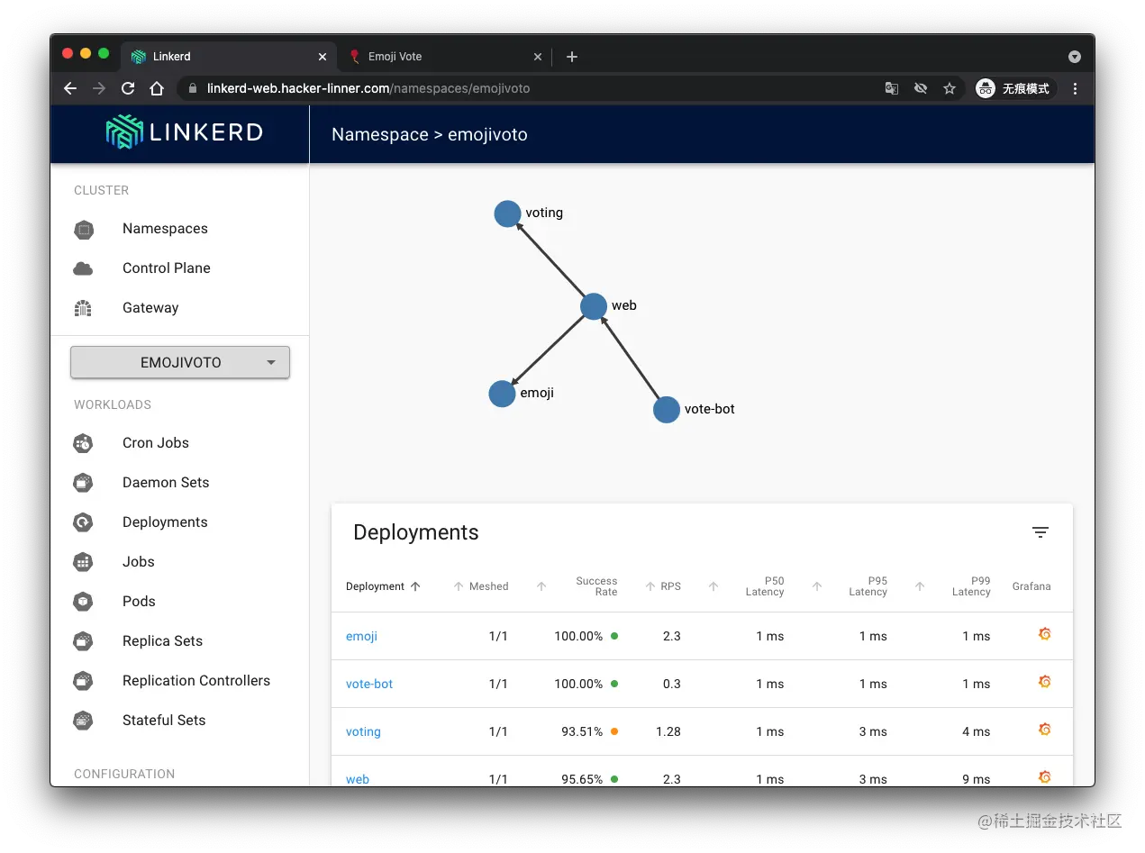Click the vote-bot node in the graph
The height and width of the screenshot is (853, 1145).
pos(666,410)
